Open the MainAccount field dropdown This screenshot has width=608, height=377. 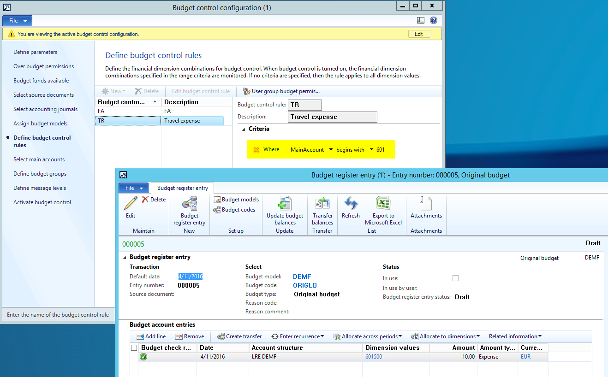point(331,150)
